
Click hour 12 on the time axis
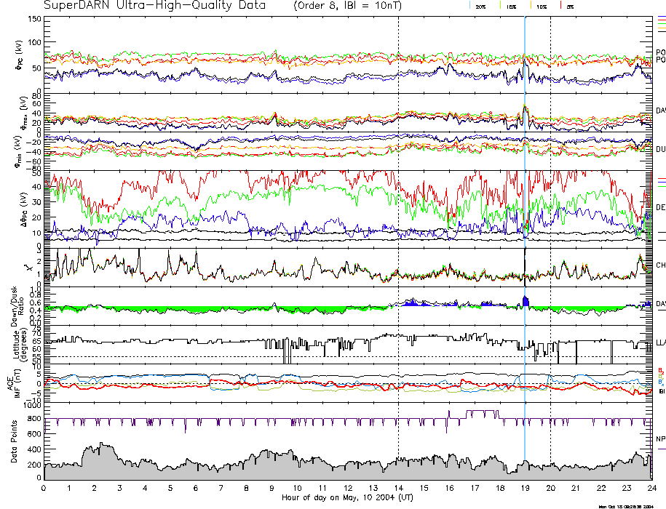point(348,489)
